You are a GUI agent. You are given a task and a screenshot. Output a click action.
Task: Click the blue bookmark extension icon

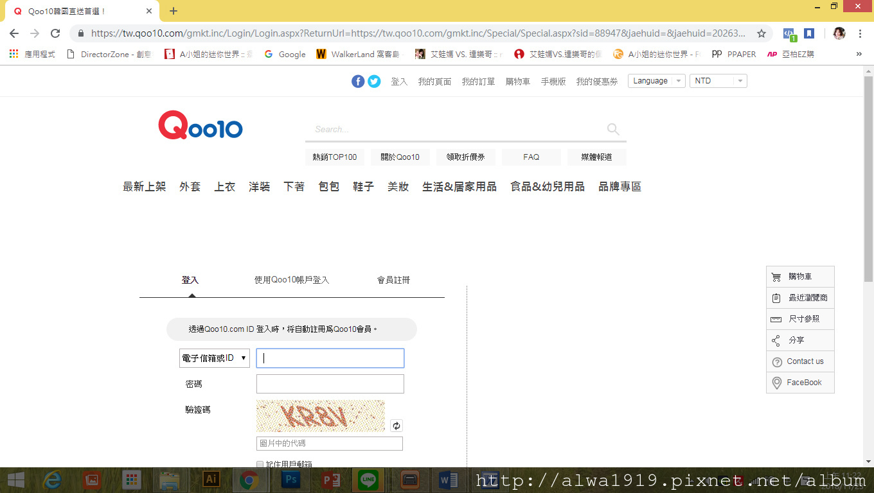pos(809,33)
